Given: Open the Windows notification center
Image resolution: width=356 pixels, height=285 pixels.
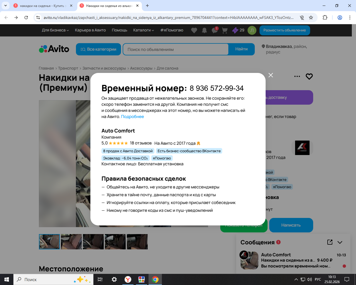Looking at the screenshot, I should [347, 279].
